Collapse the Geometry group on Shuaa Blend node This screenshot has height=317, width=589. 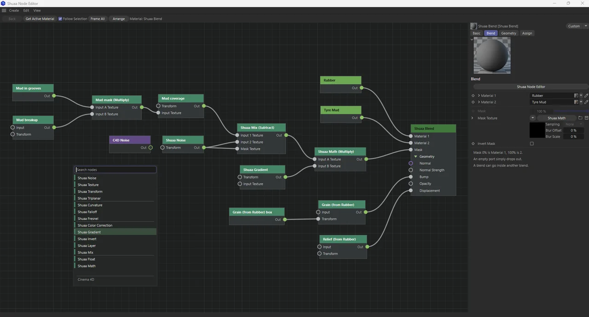[416, 157]
